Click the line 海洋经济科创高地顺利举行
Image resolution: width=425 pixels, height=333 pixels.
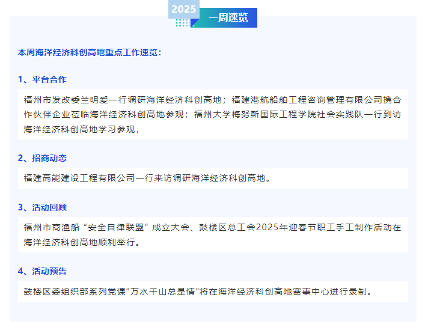pyautogui.click(x=82, y=242)
